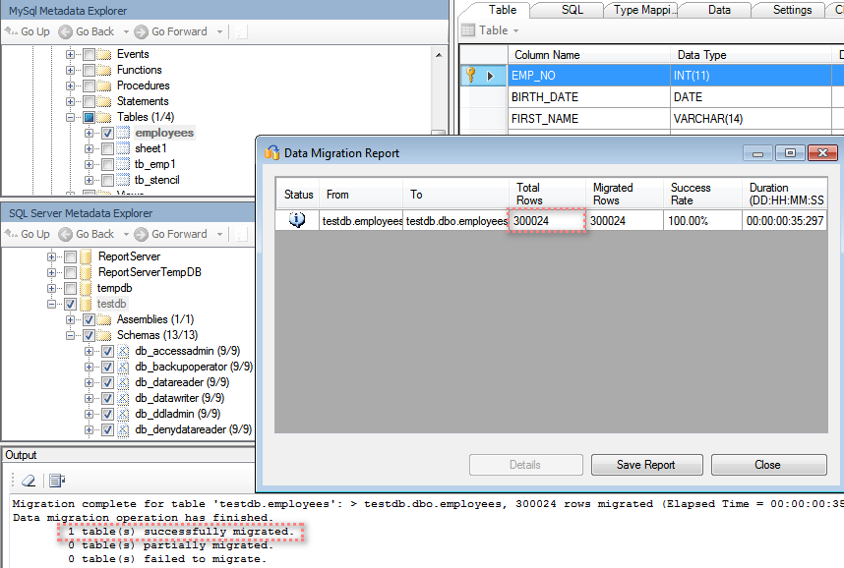
Task: Collapse the Tables (1/4) tree node
Action: click(71, 117)
